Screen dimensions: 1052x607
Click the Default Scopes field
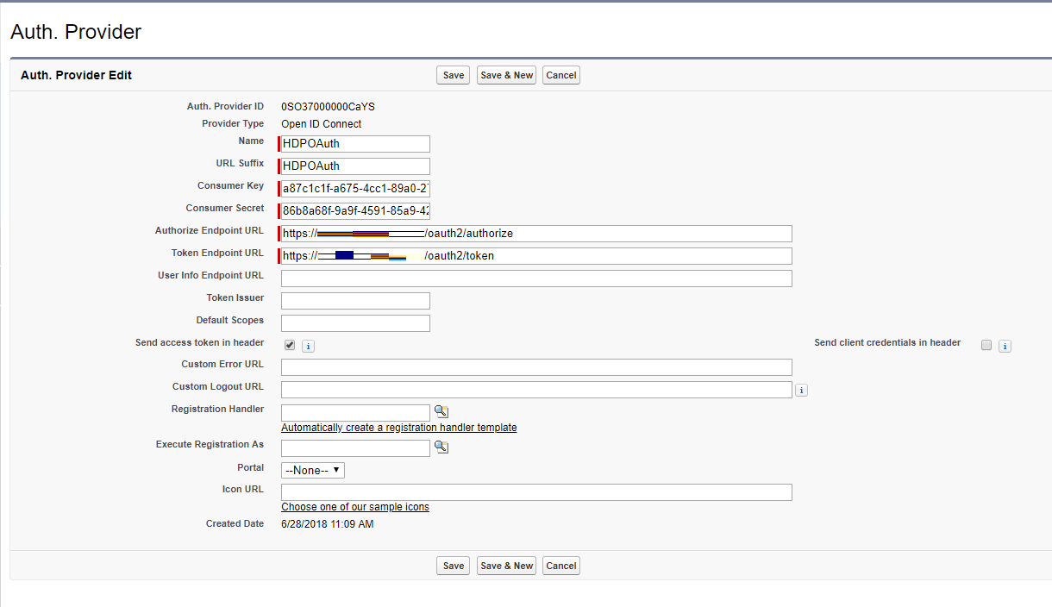354,322
